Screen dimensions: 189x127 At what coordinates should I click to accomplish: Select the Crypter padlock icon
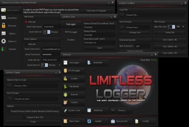[65, 78]
